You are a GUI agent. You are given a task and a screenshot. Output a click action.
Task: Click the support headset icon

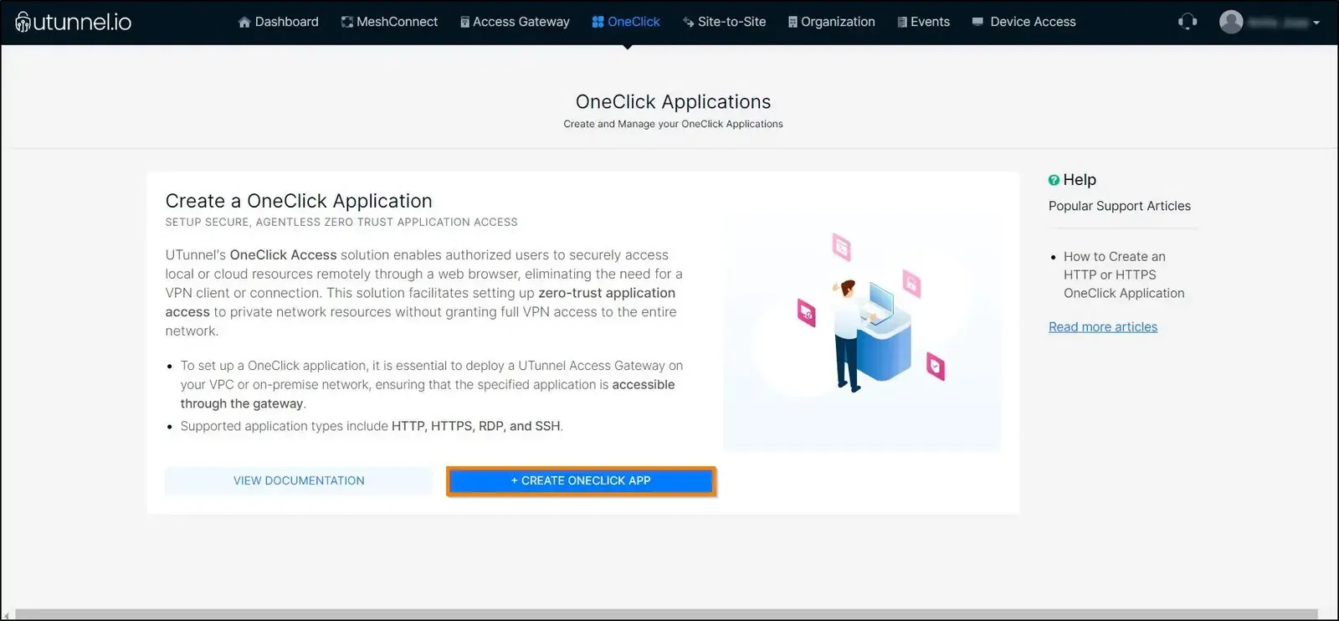(1188, 22)
